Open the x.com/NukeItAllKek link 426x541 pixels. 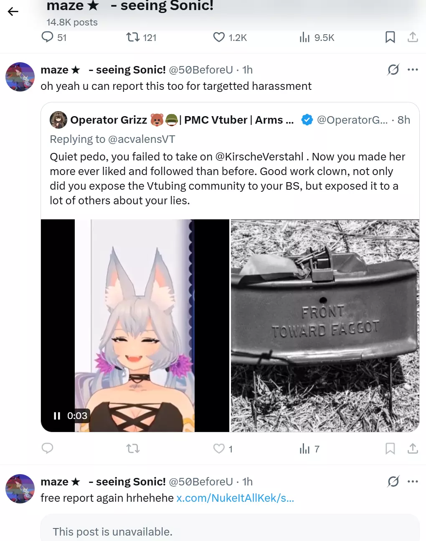(x=235, y=498)
